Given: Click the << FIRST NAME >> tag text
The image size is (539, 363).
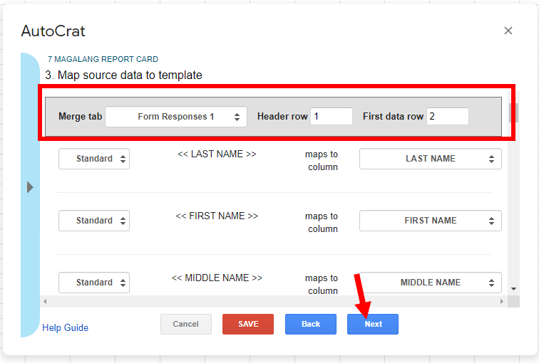Looking at the screenshot, I should pyautogui.click(x=217, y=216).
